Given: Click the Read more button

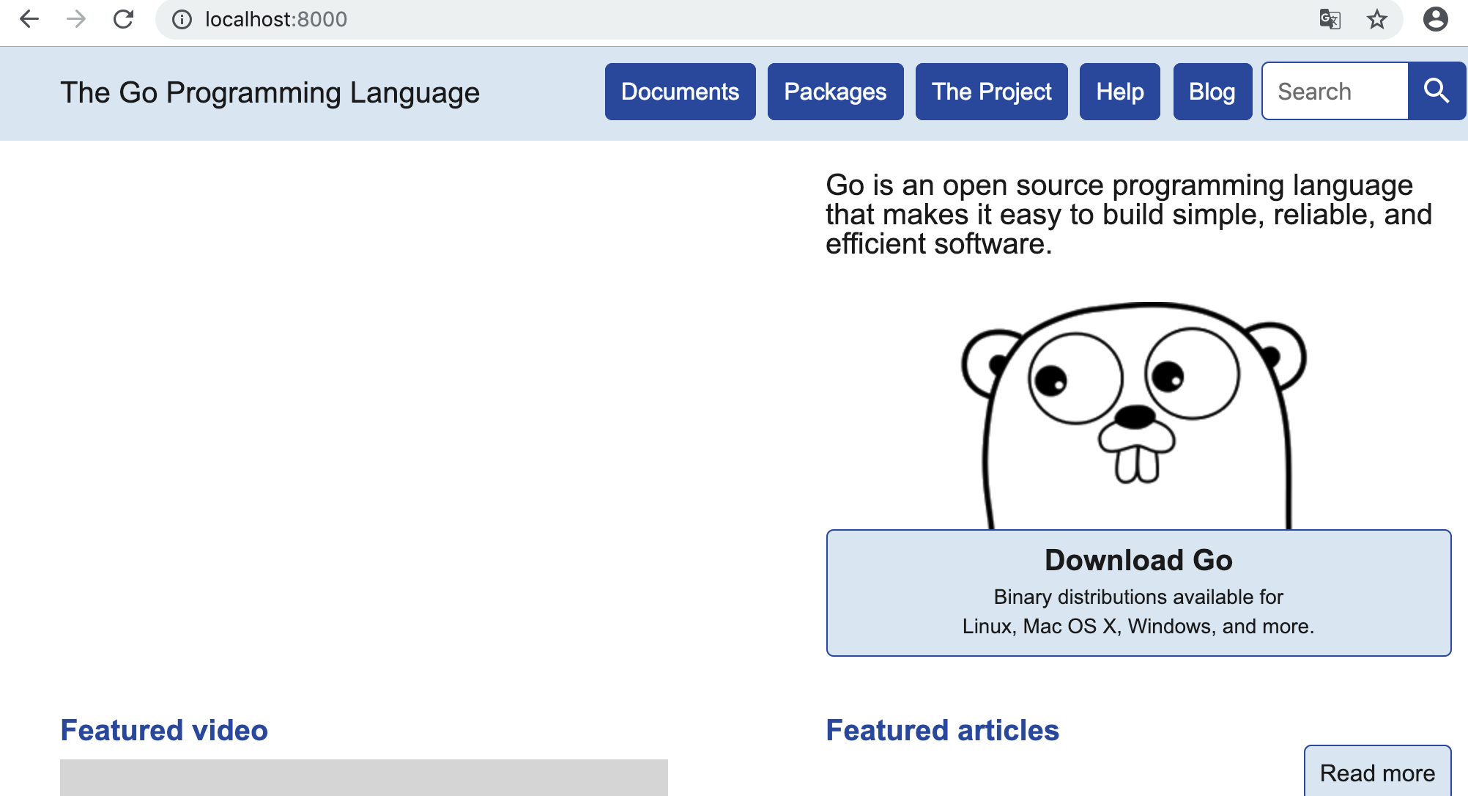Looking at the screenshot, I should pyautogui.click(x=1377, y=772).
